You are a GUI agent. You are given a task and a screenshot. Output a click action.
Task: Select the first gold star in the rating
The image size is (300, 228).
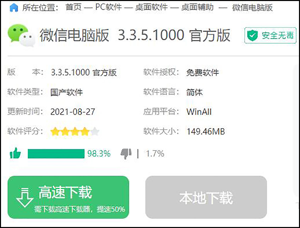point(55,131)
